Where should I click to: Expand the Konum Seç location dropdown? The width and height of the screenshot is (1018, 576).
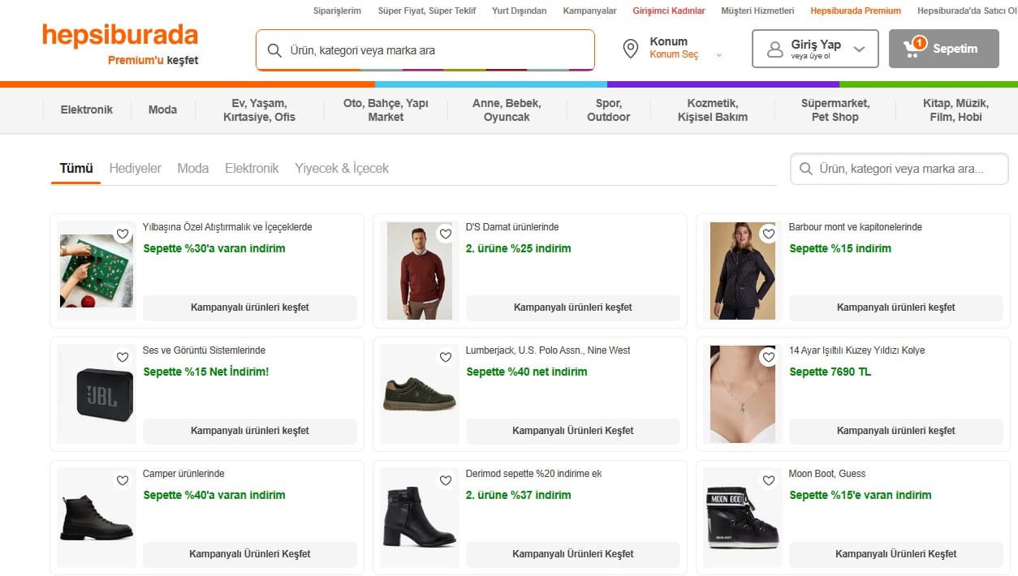click(718, 55)
